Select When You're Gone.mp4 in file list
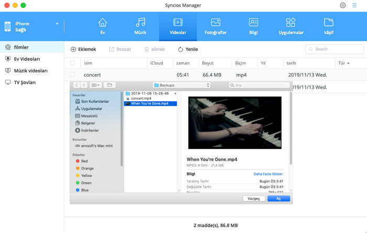367x233 pixels. point(150,103)
